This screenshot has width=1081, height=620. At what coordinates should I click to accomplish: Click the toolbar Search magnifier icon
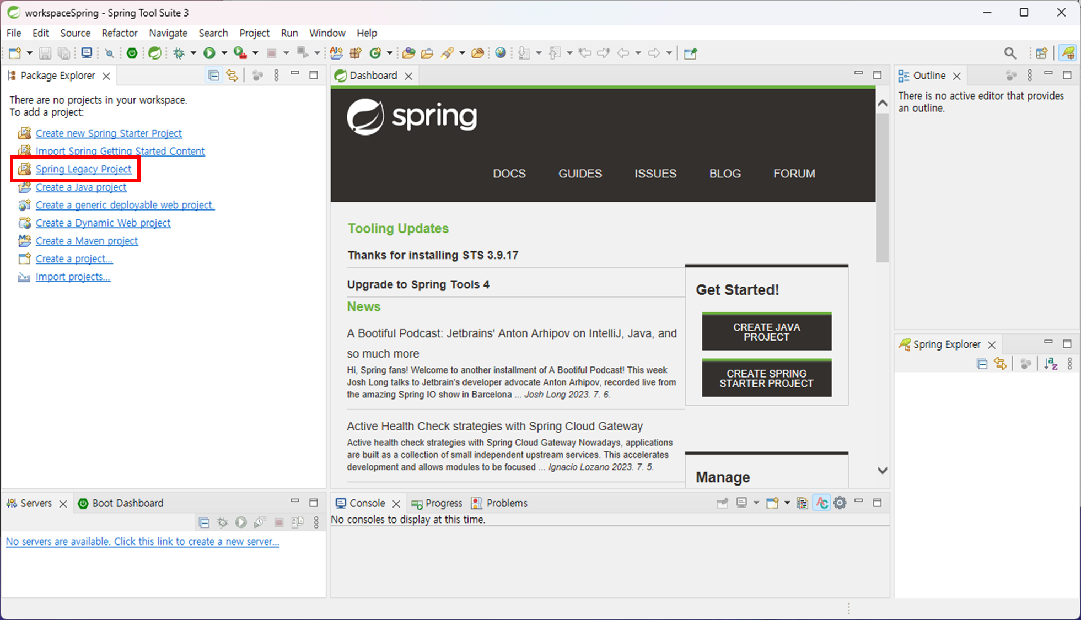[x=1010, y=53]
